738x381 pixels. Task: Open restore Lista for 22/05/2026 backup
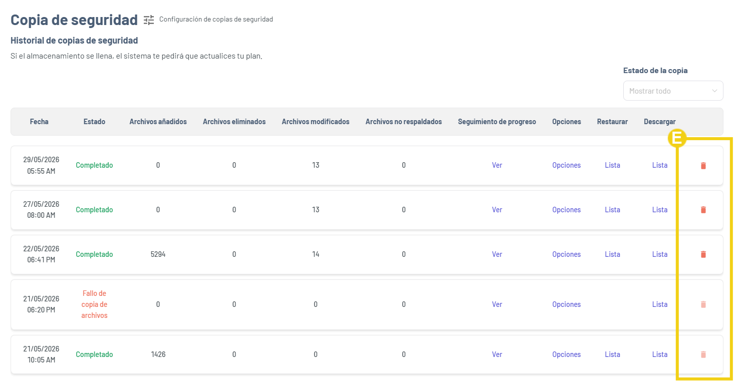coord(612,254)
